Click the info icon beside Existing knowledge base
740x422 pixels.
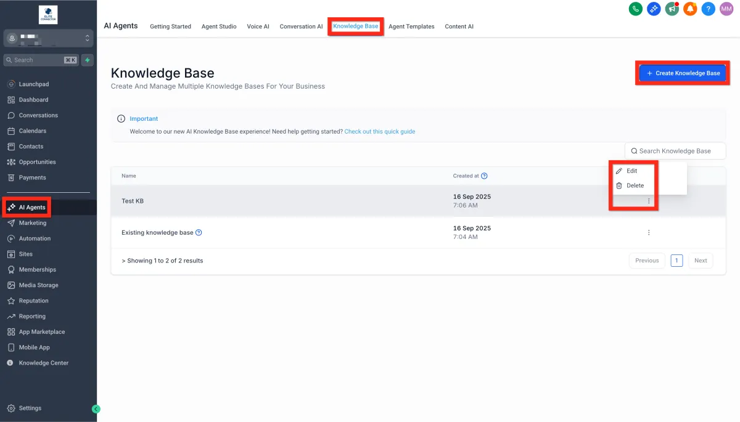point(199,233)
